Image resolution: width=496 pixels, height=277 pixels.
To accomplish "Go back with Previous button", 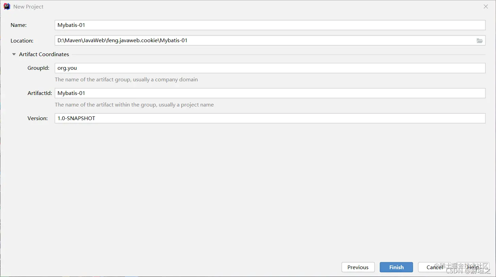I will coord(358,267).
